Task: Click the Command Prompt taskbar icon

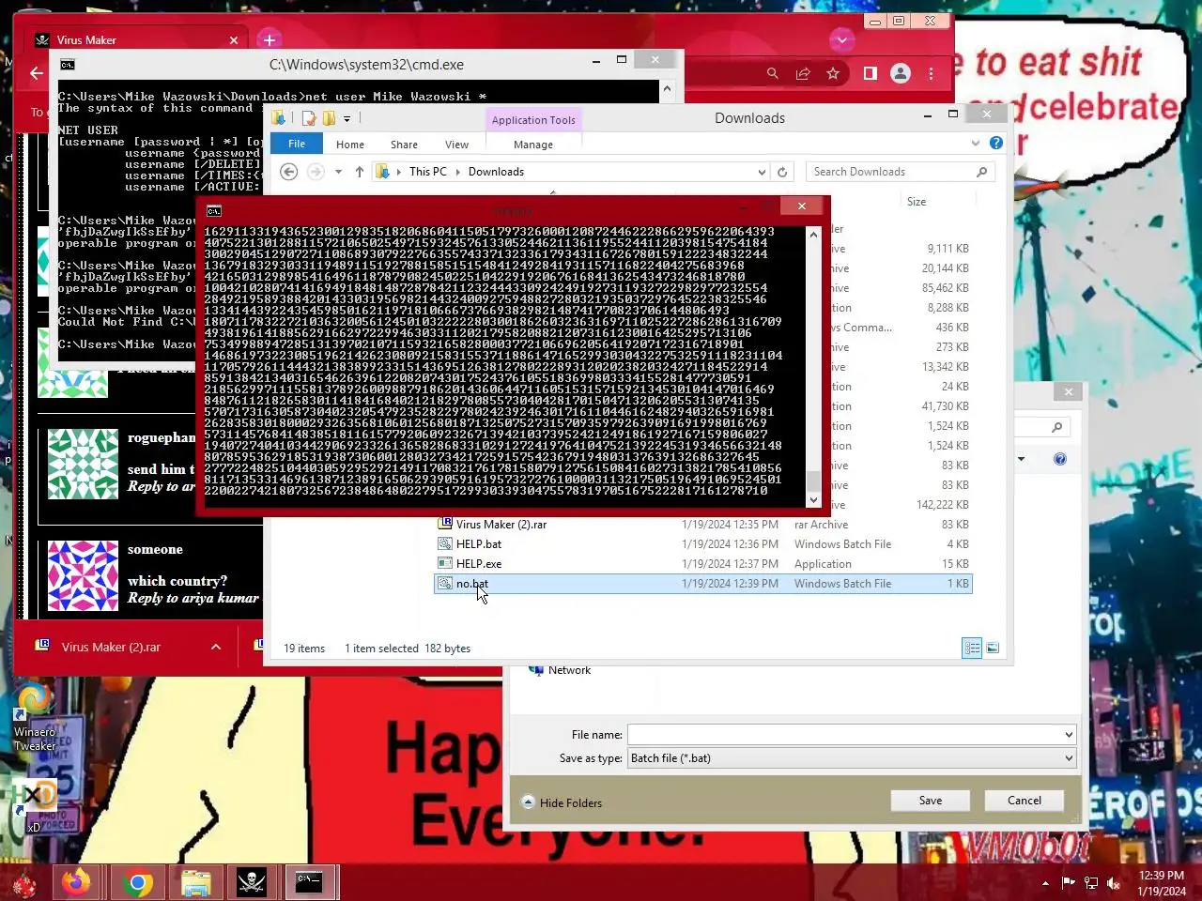Action: click(x=310, y=882)
